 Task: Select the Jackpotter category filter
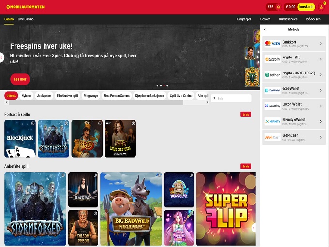tap(44, 96)
